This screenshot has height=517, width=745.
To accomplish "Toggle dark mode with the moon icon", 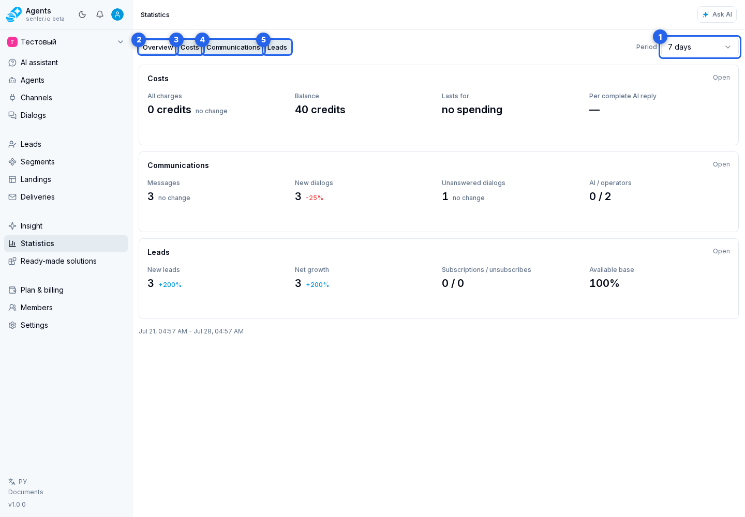I will click(x=82, y=14).
